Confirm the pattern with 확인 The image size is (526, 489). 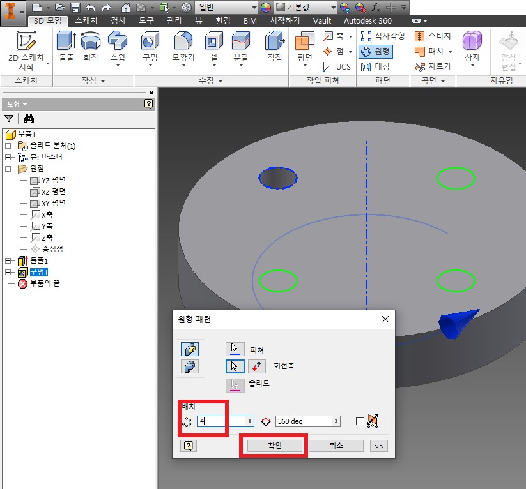pos(274,446)
